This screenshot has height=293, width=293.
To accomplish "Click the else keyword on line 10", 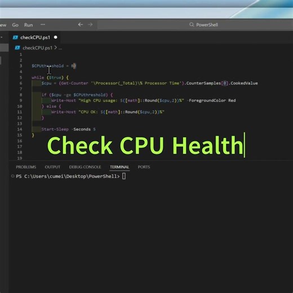I will click(x=51, y=106).
